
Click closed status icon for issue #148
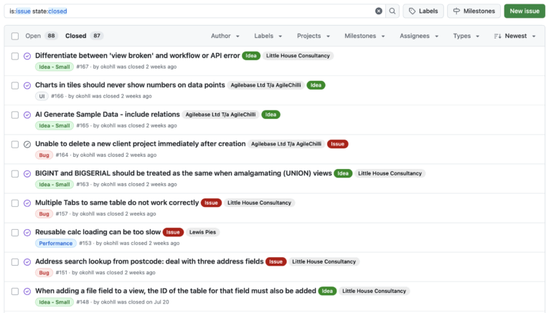pyautogui.click(x=27, y=292)
